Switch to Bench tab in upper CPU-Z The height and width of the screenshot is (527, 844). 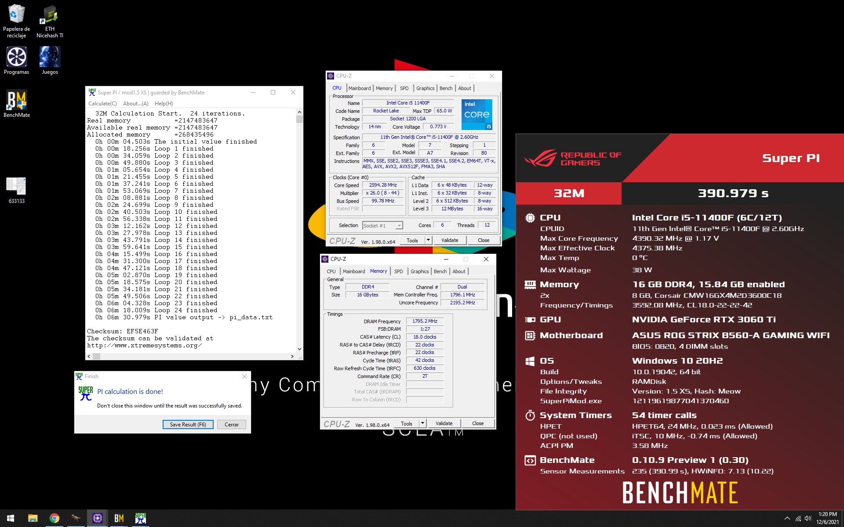(x=446, y=88)
